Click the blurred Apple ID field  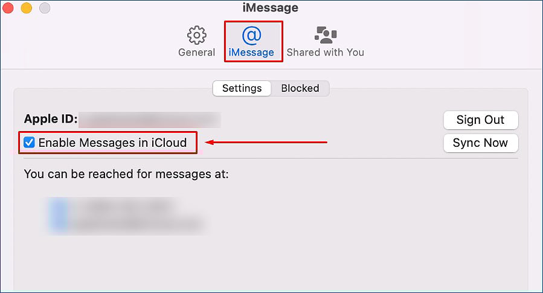pos(150,120)
